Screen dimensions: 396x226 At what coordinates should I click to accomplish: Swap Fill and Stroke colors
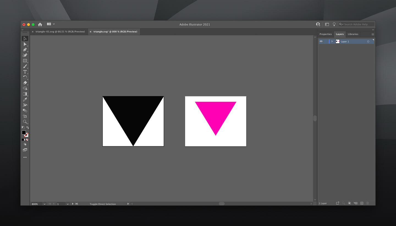click(28, 127)
